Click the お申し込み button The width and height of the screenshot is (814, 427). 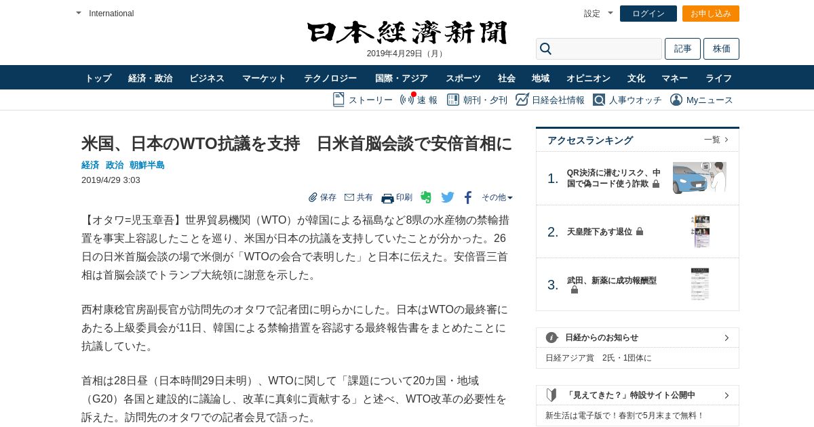click(711, 14)
